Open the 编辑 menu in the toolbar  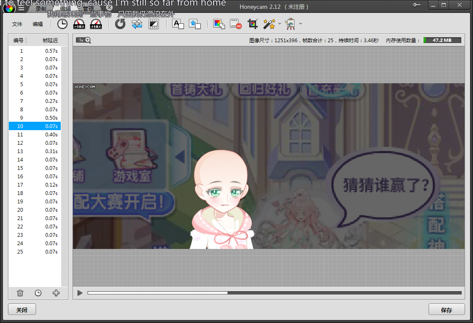(x=38, y=24)
